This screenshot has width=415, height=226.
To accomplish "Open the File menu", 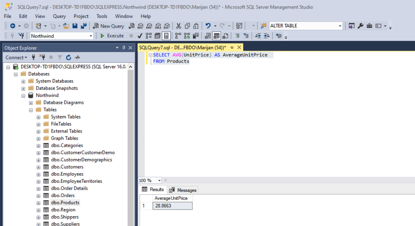I will point(8,16).
